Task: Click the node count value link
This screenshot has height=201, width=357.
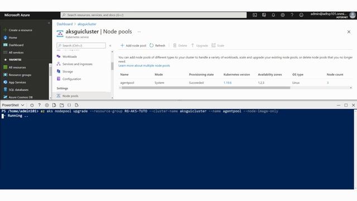Action: pos(328,83)
